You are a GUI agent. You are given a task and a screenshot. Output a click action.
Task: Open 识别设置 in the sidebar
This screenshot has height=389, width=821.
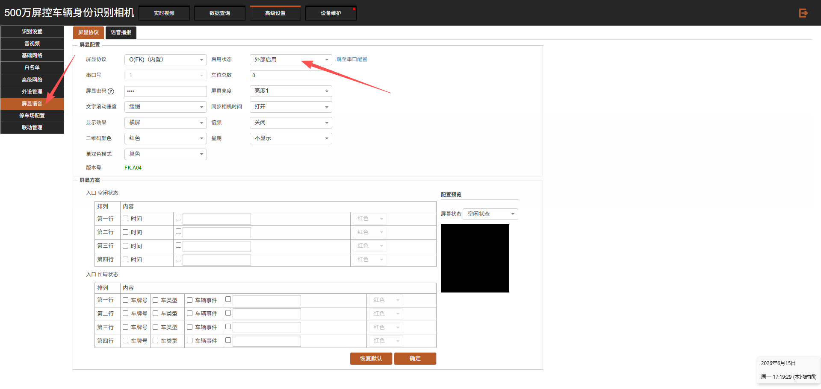tap(32, 32)
